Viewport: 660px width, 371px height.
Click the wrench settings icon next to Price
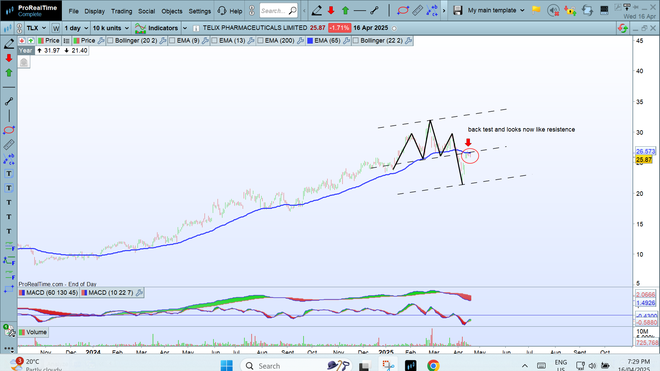101,41
